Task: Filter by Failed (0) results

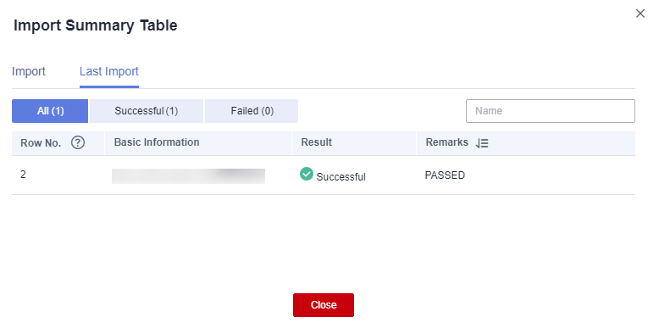Action: coord(252,111)
